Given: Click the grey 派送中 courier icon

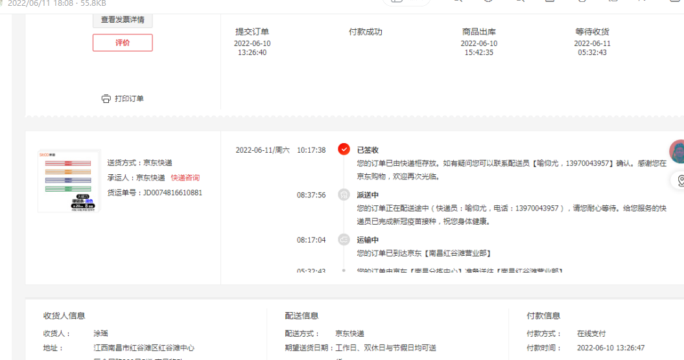Looking at the screenshot, I should (x=344, y=195).
